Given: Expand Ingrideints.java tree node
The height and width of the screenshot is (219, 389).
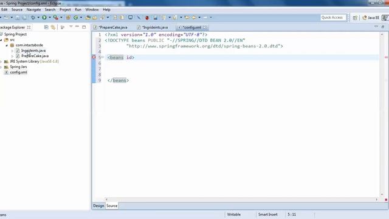Looking at the screenshot, I should point(12,50).
